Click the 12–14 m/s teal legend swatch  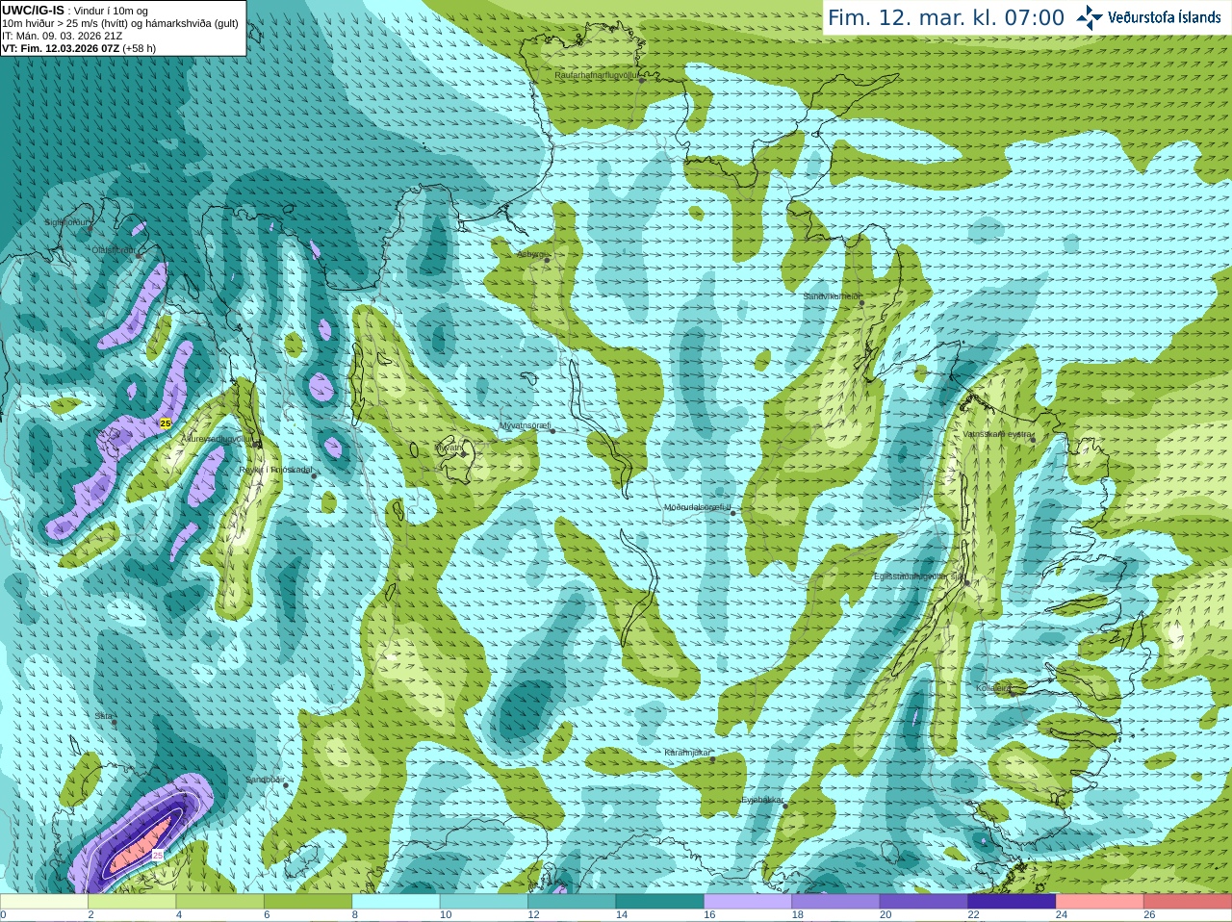[572, 902]
